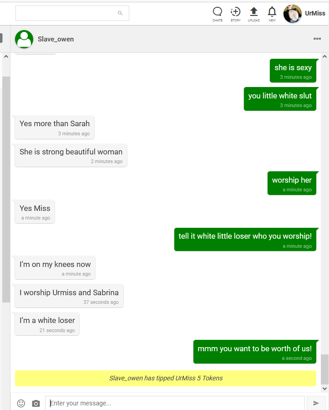Open the emoji picker
The image size is (329, 410).
21,403
